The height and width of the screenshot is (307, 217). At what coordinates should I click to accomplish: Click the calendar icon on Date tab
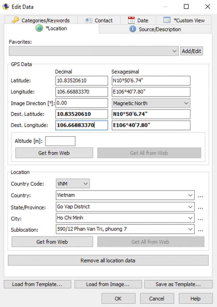[131, 20]
